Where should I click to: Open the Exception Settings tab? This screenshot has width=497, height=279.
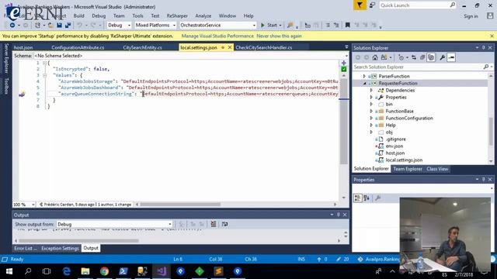[x=60, y=248]
